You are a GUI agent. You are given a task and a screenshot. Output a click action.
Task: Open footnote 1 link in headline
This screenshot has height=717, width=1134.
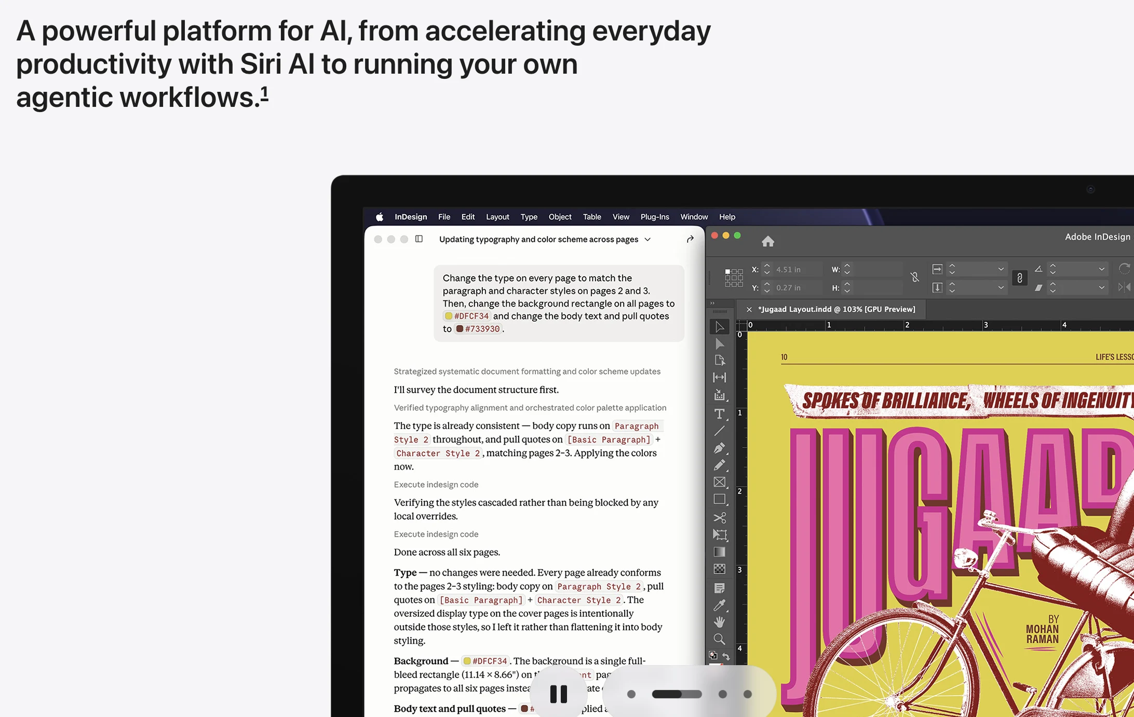pos(264,93)
